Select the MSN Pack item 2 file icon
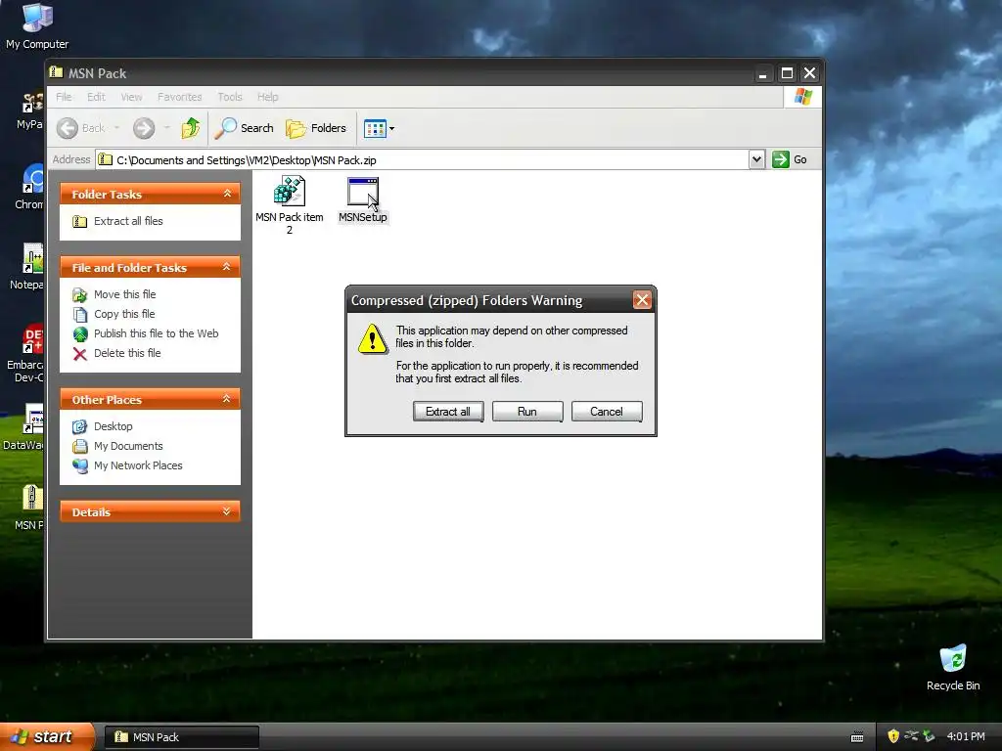 point(289,192)
